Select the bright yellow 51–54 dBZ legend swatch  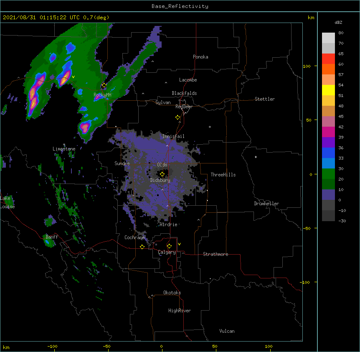pos(328,90)
